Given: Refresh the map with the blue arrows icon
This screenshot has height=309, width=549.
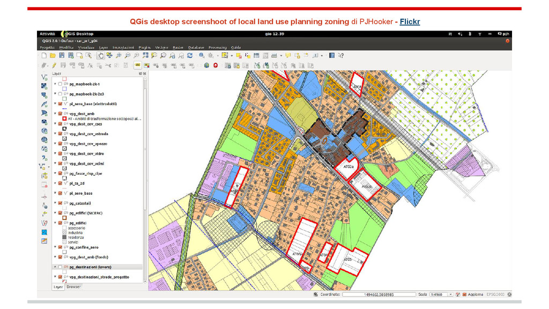Looking at the screenshot, I should coord(190,55).
